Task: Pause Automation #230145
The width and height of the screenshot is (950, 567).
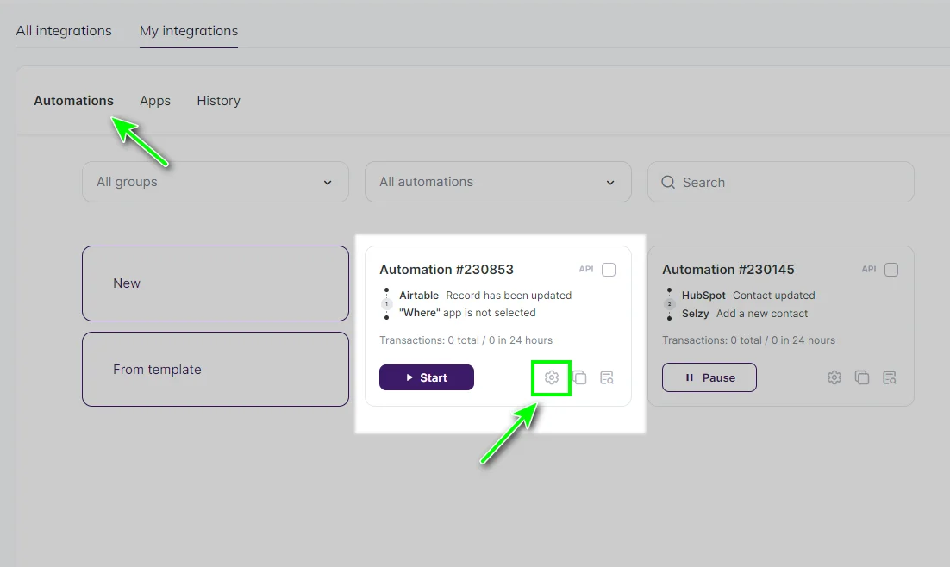Action: click(x=709, y=377)
